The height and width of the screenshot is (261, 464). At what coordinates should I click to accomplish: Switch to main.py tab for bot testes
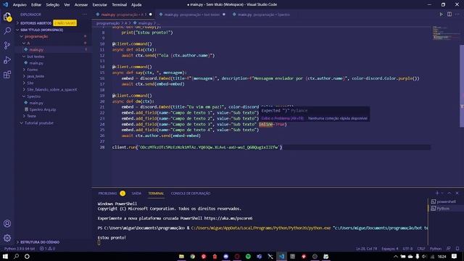[x=191, y=14]
